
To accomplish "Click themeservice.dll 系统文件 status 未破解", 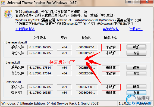I will (x=111, y=47).
